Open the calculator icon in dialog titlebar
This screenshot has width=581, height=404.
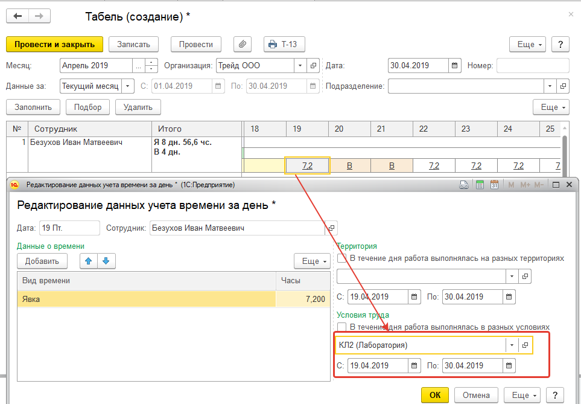click(x=480, y=185)
